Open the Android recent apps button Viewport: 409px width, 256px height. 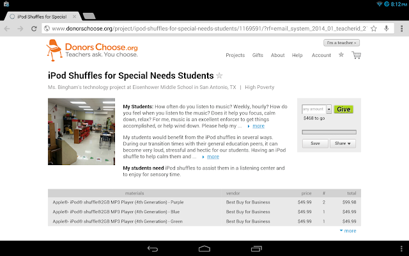tap(256, 248)
